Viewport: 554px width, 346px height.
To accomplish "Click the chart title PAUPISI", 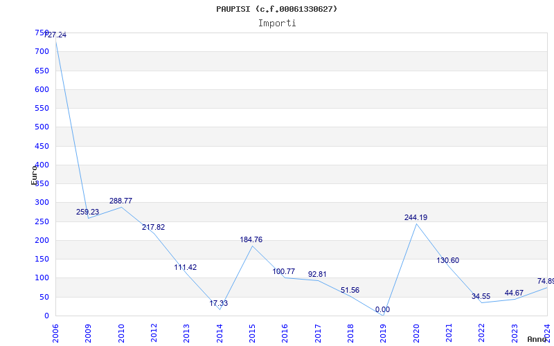I will pos(277,9).
